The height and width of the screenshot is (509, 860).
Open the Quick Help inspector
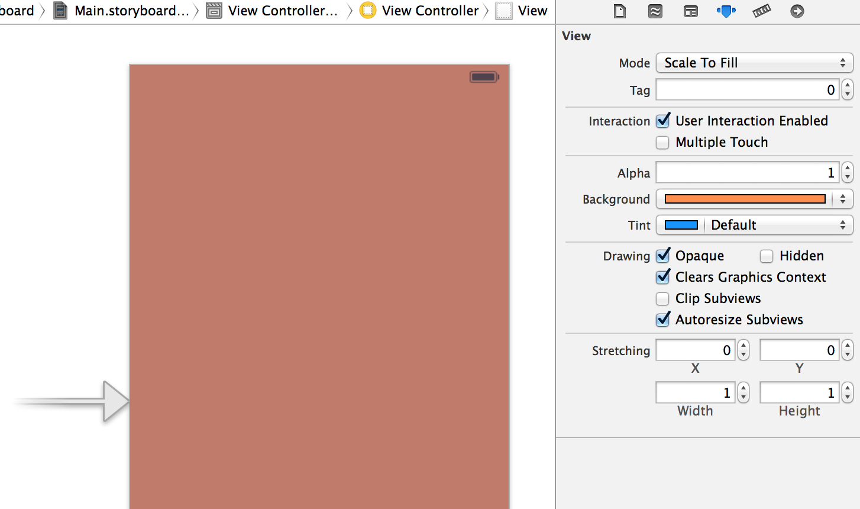click(x=655, y=11)
